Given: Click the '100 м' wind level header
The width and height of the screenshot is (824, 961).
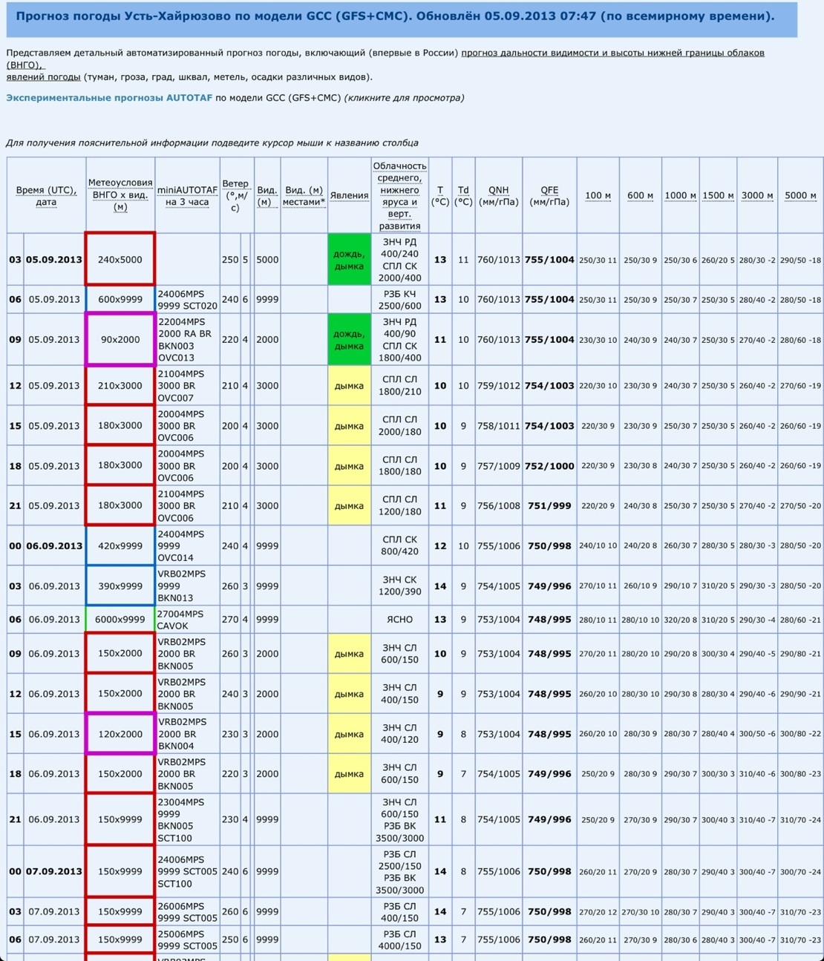Looking at the screenshot, I should click(598, 196).
